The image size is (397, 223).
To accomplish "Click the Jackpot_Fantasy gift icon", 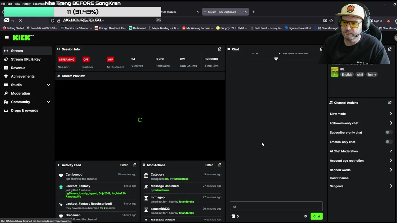I will [61, 187].
